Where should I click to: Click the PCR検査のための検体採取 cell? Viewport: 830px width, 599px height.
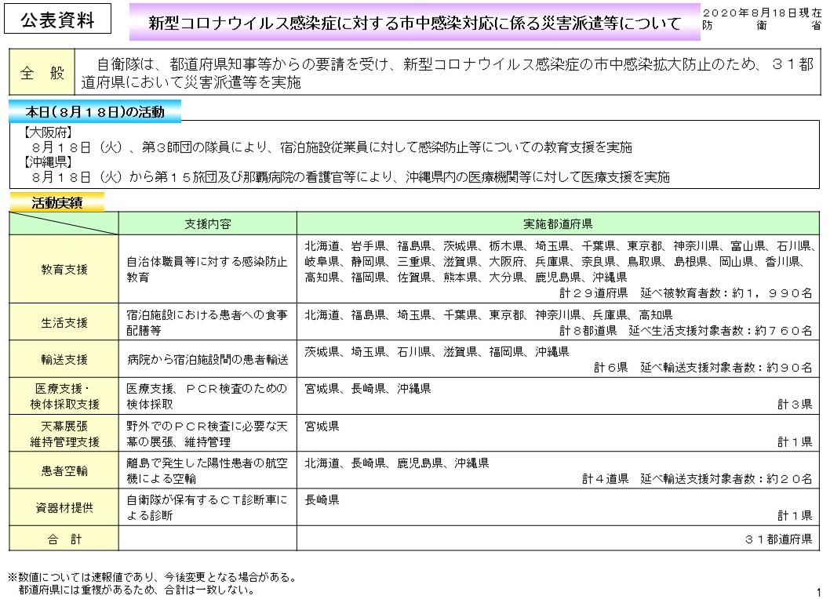207,396
